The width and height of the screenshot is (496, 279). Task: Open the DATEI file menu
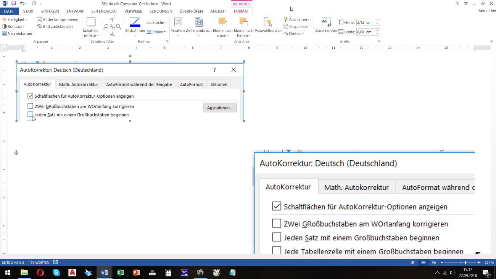click(x=9, y=11)
